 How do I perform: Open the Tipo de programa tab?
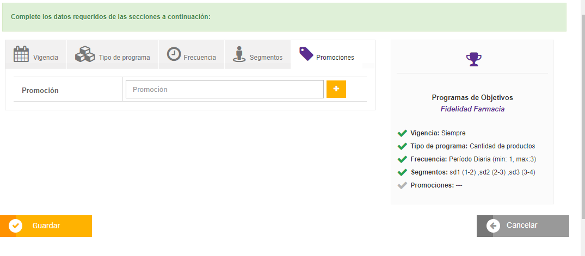click(124, 58)
